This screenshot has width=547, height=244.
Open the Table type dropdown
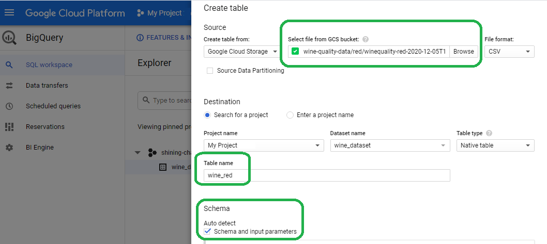point(495,145)
